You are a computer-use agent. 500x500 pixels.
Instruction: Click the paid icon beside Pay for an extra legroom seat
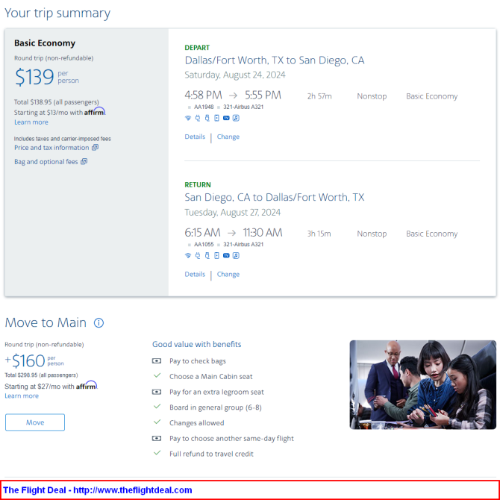click(x=157, y=392)
